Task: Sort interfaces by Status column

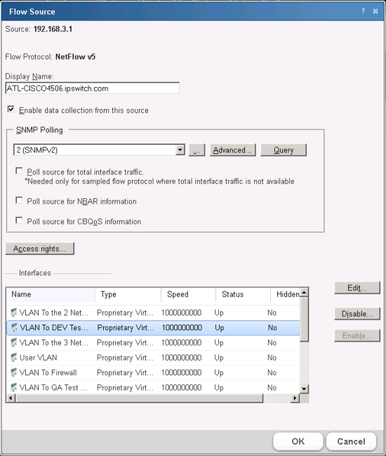Action: click(x=243, y=294)
